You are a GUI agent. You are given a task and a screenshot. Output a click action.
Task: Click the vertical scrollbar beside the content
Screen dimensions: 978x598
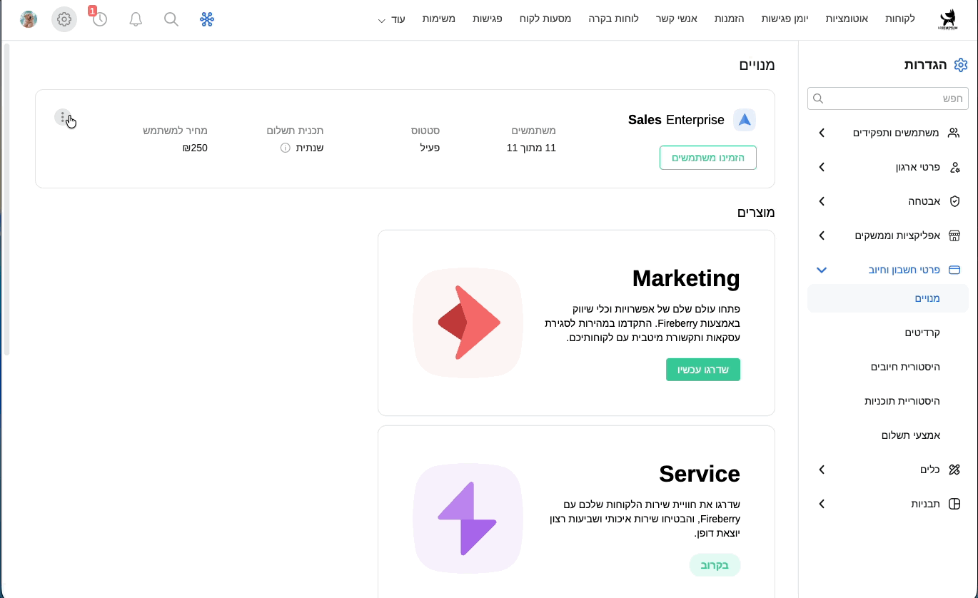[6, 200]
